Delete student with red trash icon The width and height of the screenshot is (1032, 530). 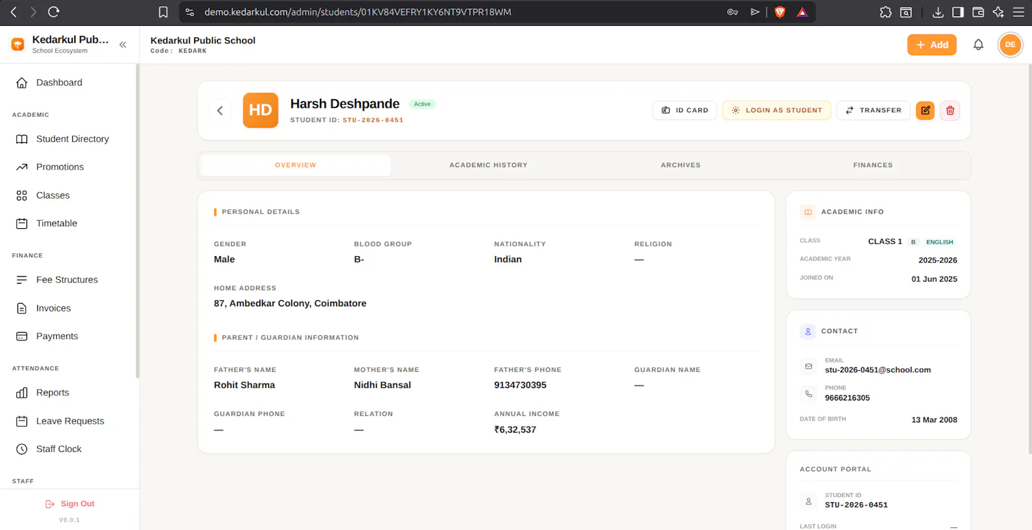pyautogui.click(x=950, y=110)
